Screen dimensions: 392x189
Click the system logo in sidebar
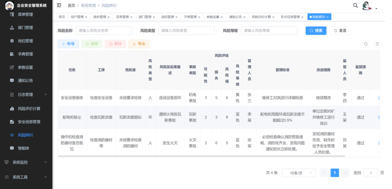tap(9, 5)
